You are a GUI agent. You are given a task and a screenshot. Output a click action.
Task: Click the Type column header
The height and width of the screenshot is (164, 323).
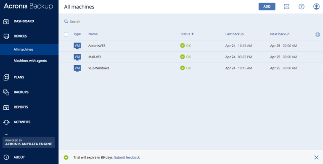[x=77, y=34]
